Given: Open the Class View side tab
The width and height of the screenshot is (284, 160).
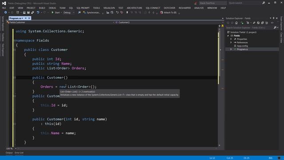Looking at the screenshot, I should 281,37.
